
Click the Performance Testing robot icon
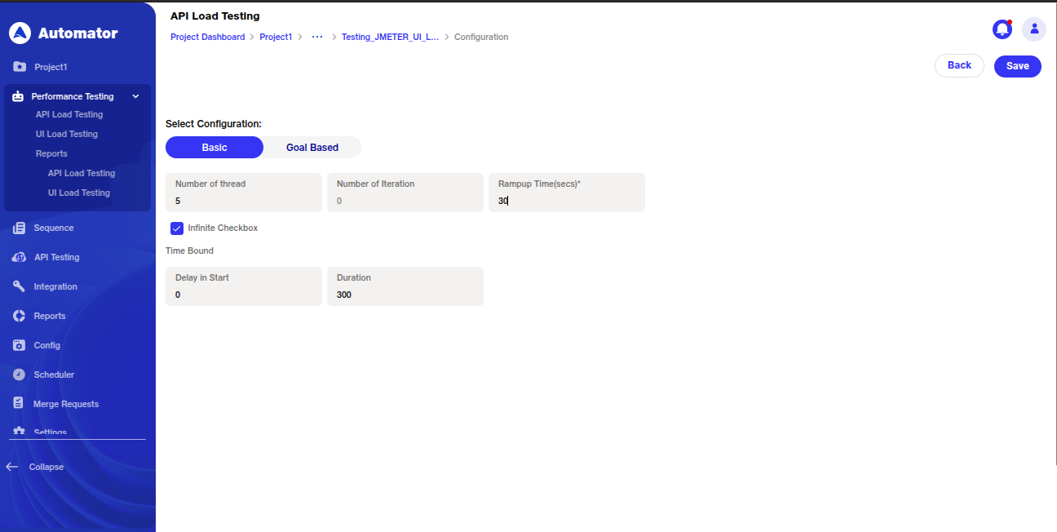point(18,96)
